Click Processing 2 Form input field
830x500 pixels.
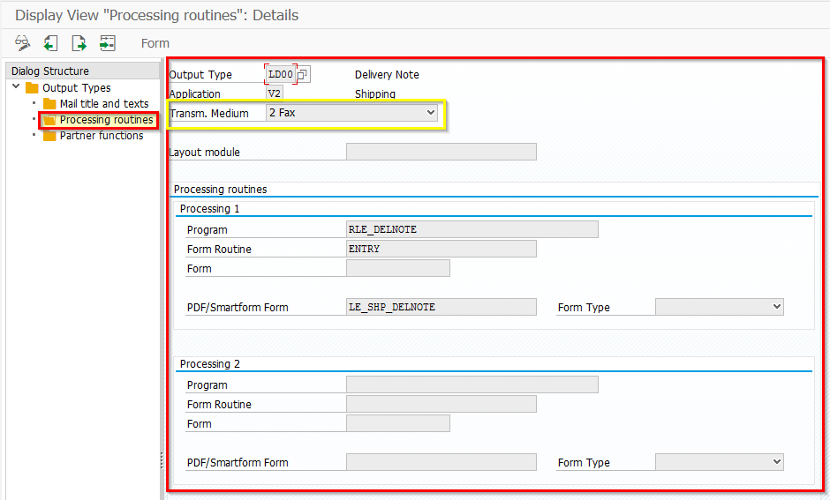[x=398, y=423]
